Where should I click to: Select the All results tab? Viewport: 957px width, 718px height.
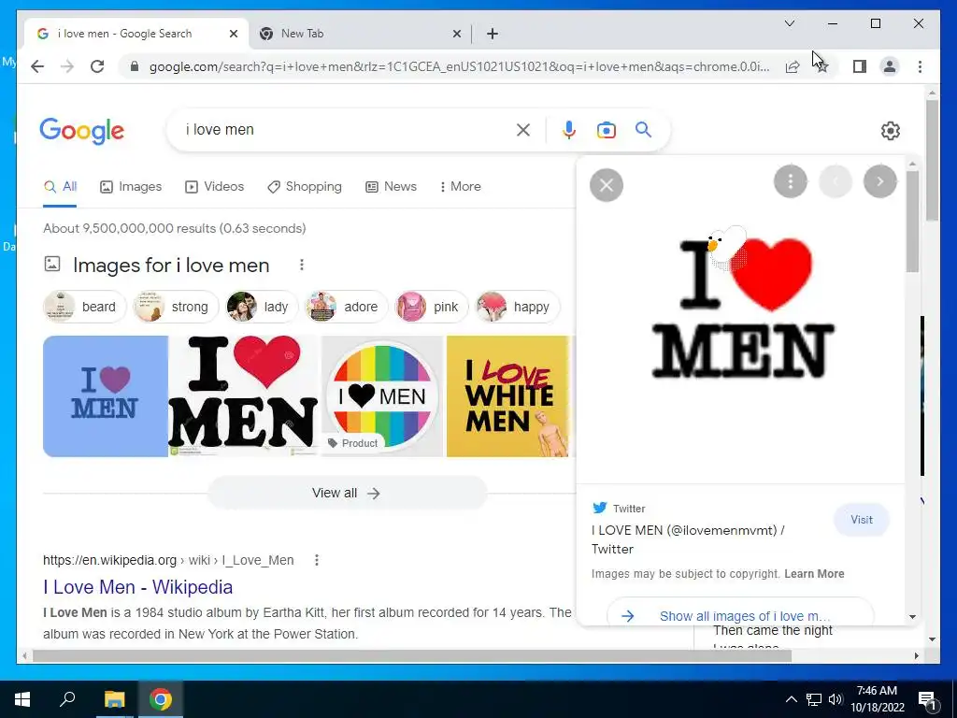click(60, 187)
